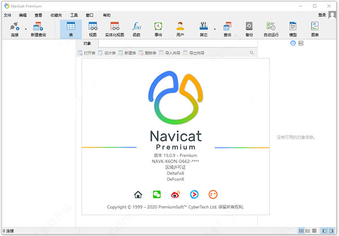Open the User toolbar icon
Screen dimensions: 339x236
point(180,29)
